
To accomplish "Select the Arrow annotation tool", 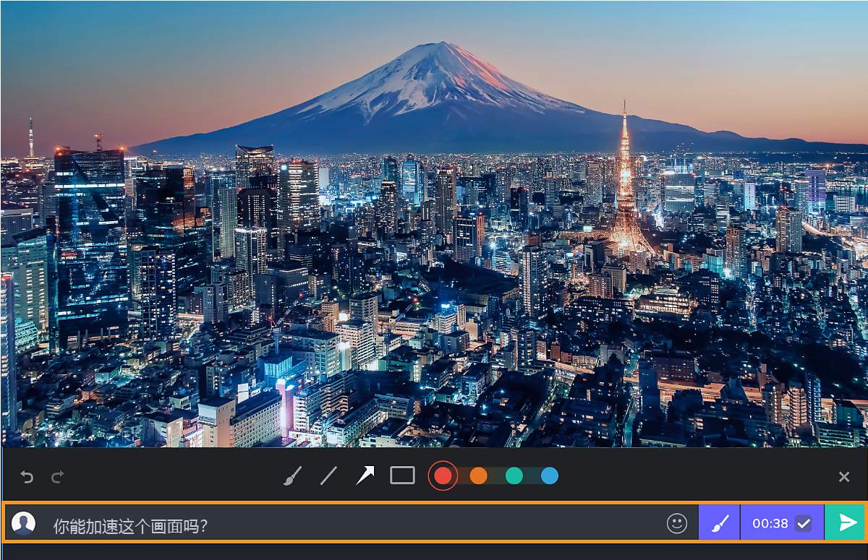I will click(x=365, y=475).
